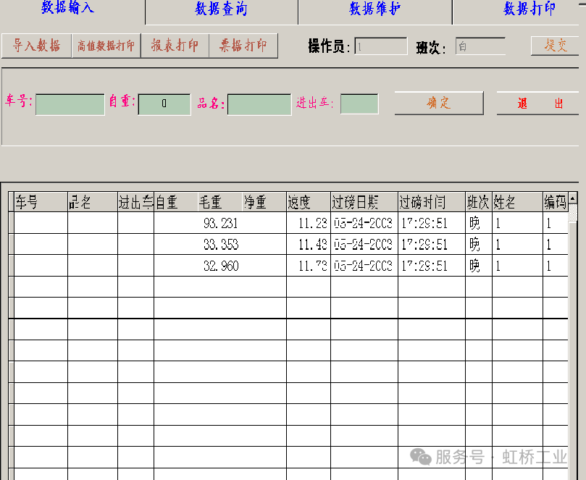The image size is (586, 480).
Task: Focus the 车号 input field
Action: point(70,104)
